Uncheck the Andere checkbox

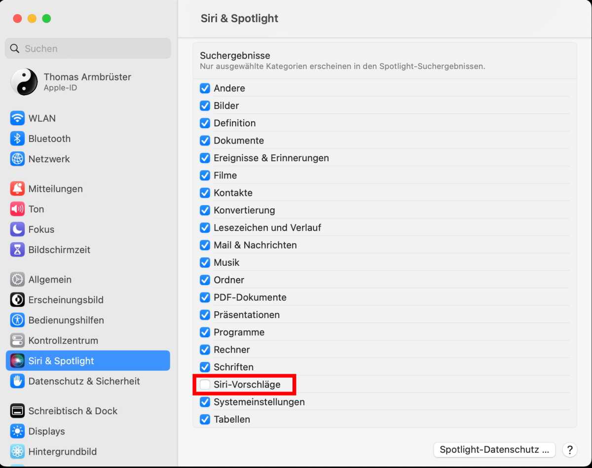coord(205,88)
